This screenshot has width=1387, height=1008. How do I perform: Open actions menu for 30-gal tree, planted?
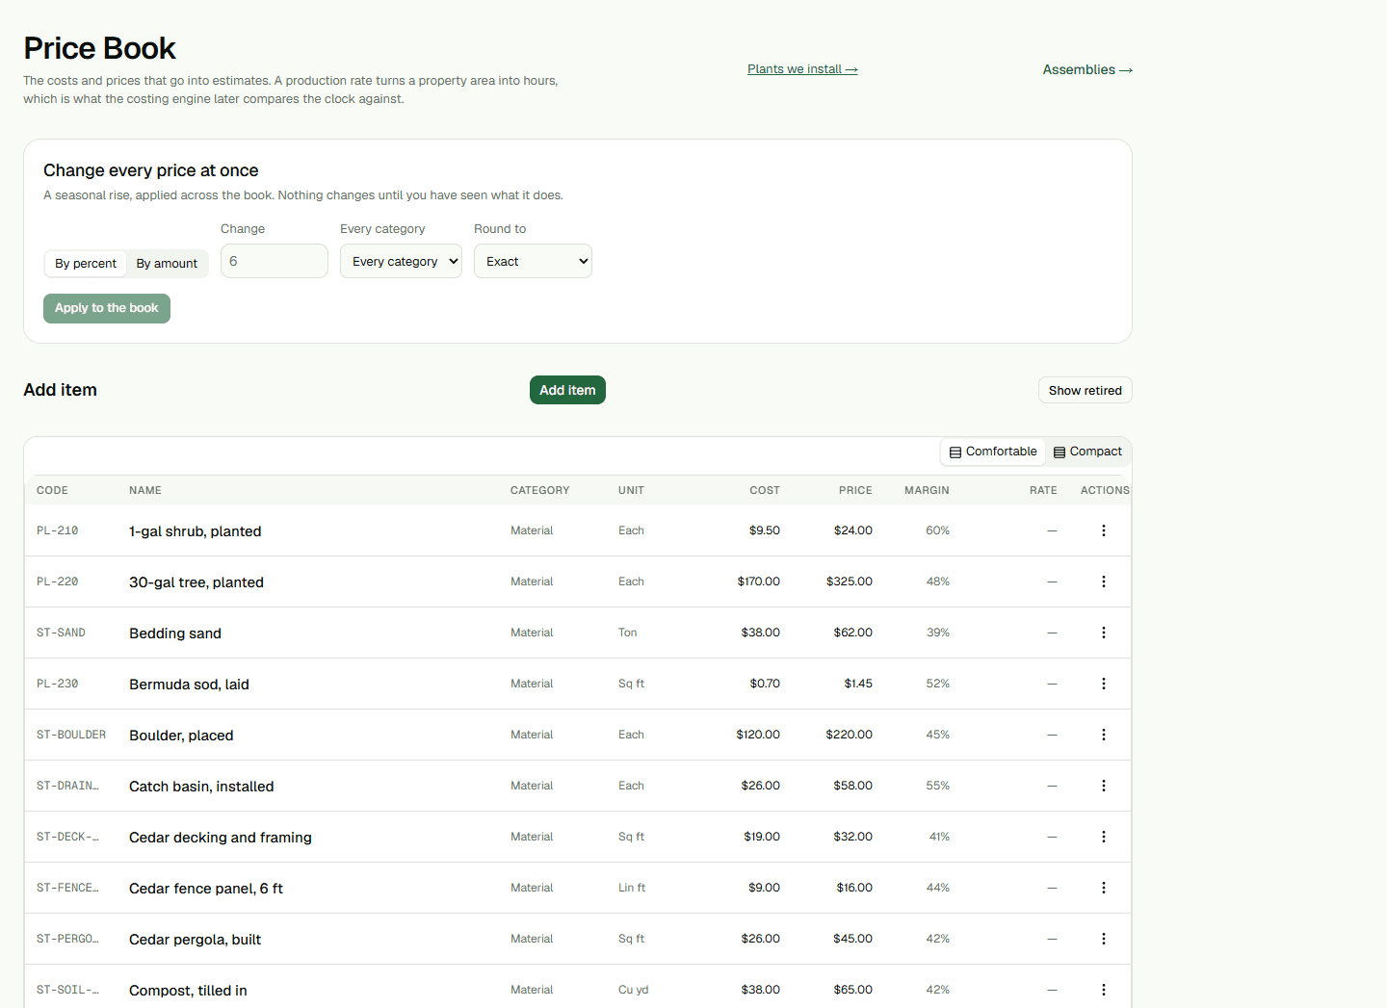click(1104, 582)
